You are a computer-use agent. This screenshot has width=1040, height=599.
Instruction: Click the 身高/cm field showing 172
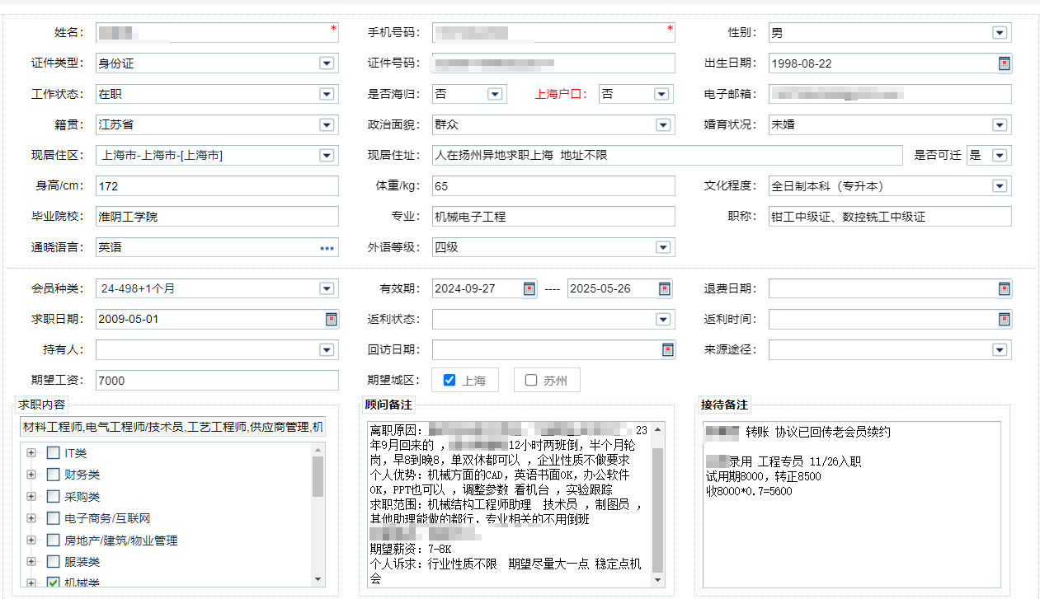click(x=217, y=186)
